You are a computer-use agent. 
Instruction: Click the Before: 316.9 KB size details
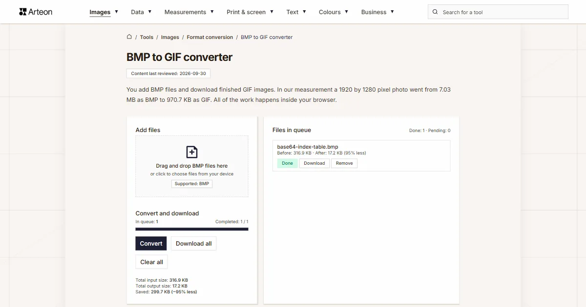(321, 153)
